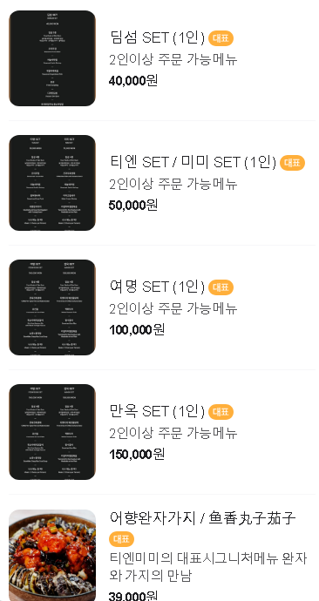Select the 딤섬 SET (1인) title

pyautogui.click(x=157, y=38)
